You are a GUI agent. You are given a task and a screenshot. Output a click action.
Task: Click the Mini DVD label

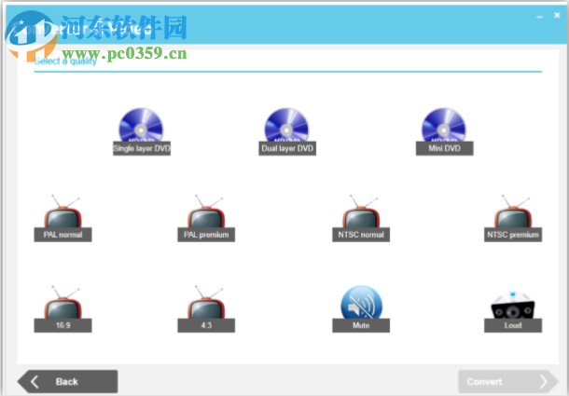coord(444,148)
